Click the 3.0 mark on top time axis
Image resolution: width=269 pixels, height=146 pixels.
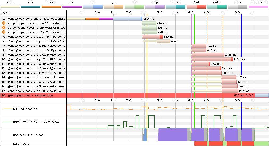[159, 12]
